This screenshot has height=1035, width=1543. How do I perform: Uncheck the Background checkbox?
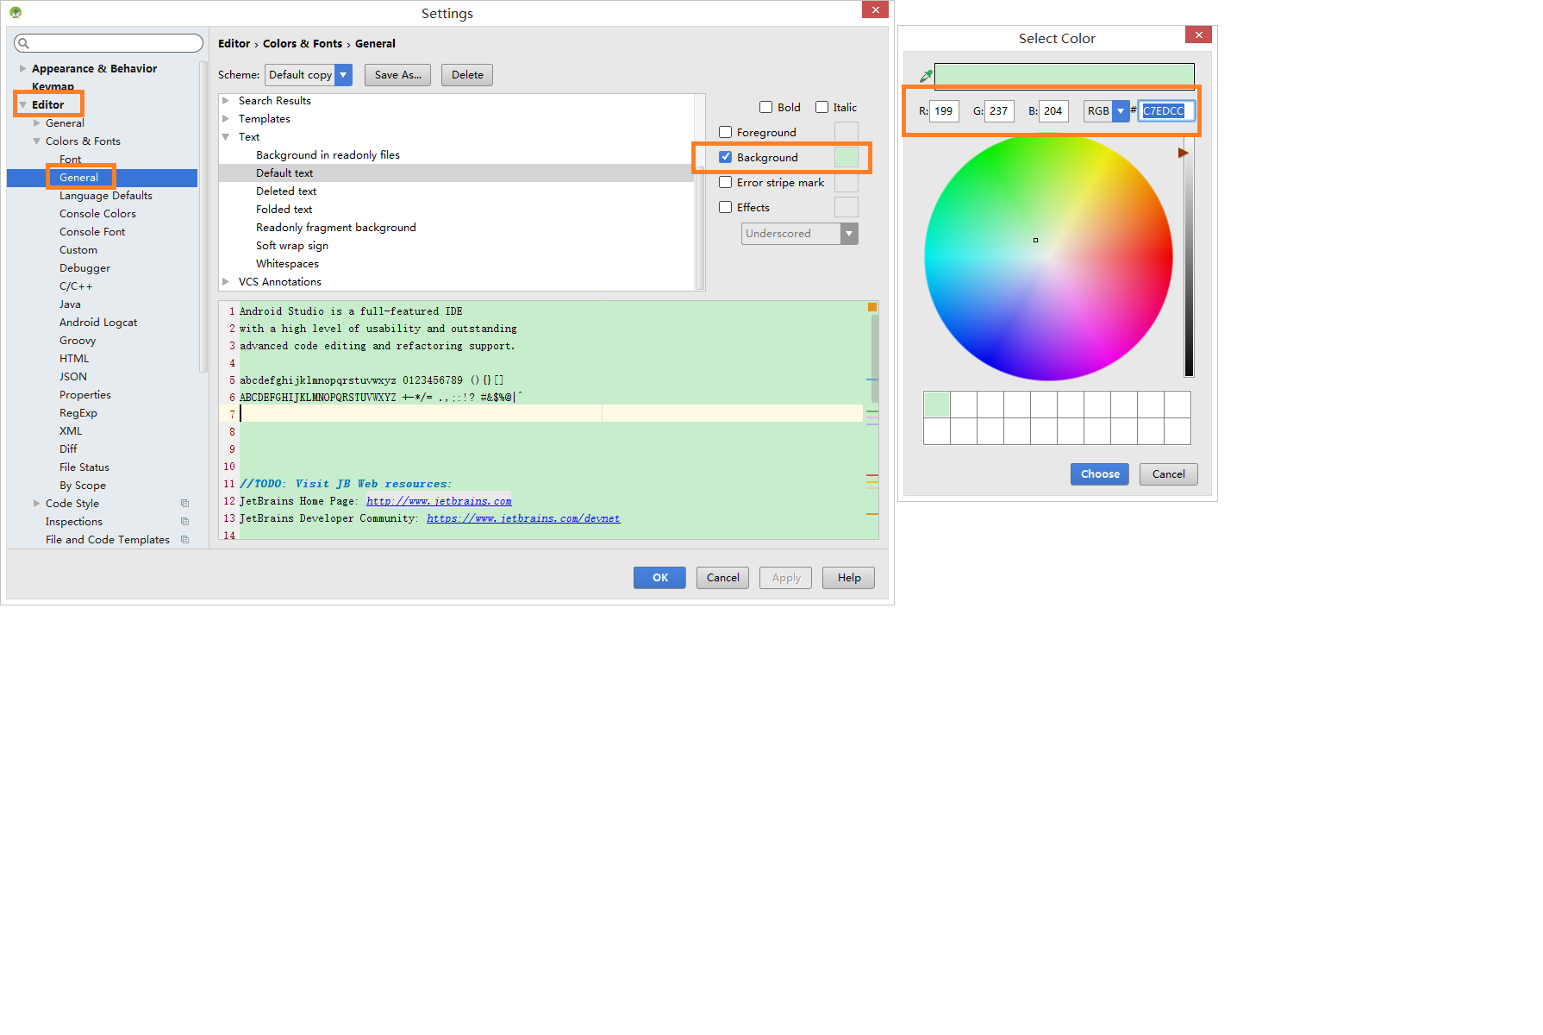click(726, 158)
